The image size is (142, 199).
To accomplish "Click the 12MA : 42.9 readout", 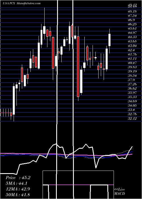I will click(18, 189).
